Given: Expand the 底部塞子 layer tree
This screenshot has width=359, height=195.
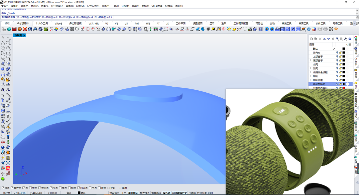Looking at the screenshot, I should point(311,60).
